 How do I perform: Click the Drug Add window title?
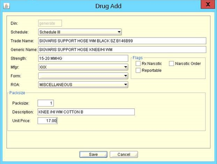[x=109, y=6]
